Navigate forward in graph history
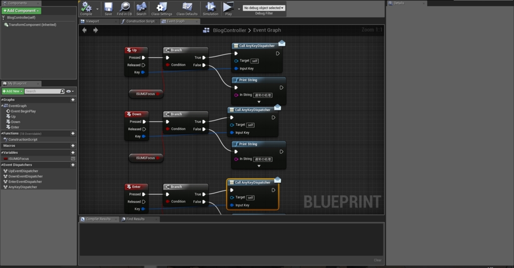The height and width of the screenshot is (268, 514). (x=95, y=30)
